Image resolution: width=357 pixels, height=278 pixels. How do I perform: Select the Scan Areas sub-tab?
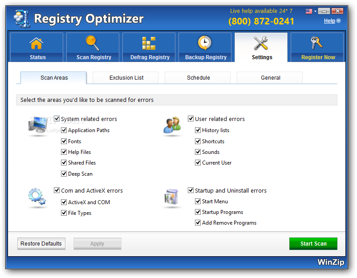coord(53,78)
